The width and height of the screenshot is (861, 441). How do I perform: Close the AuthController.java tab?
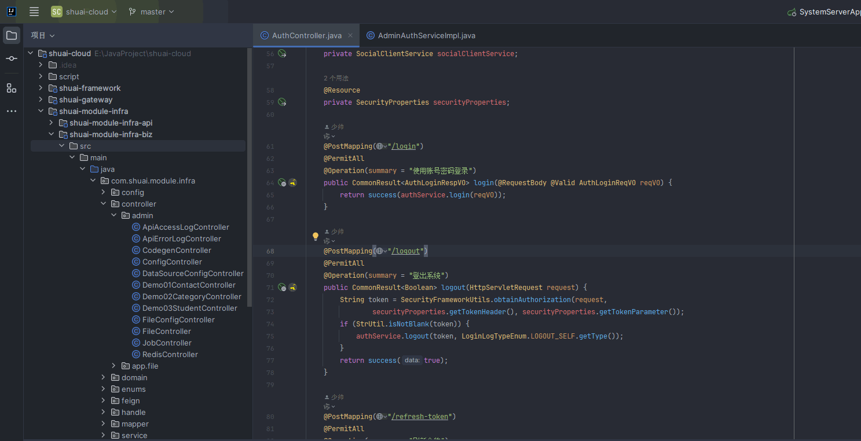[x=350, y=35]
